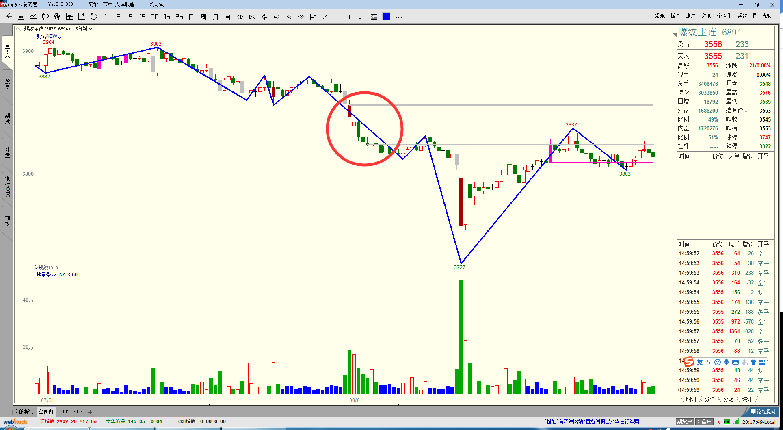Switch chart to 2h period
The image size is (783, 430).
[x=179, y=17]
